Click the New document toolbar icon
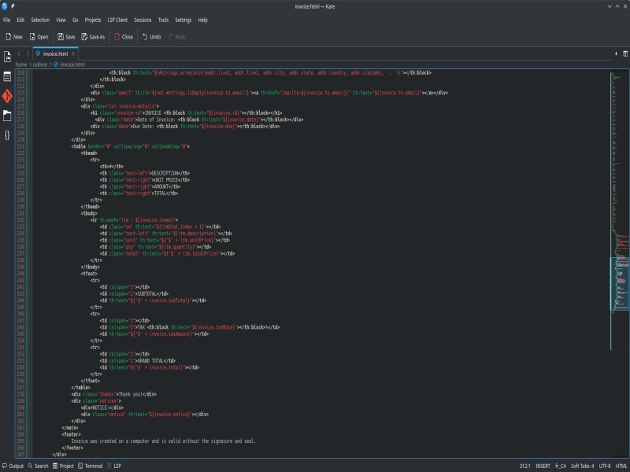The image size is (630, 472). click(8, 36)
